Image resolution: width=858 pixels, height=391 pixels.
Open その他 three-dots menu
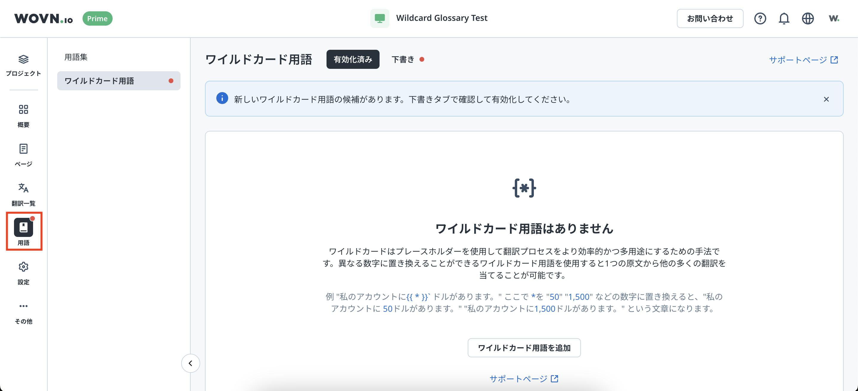tap(23, 312)
